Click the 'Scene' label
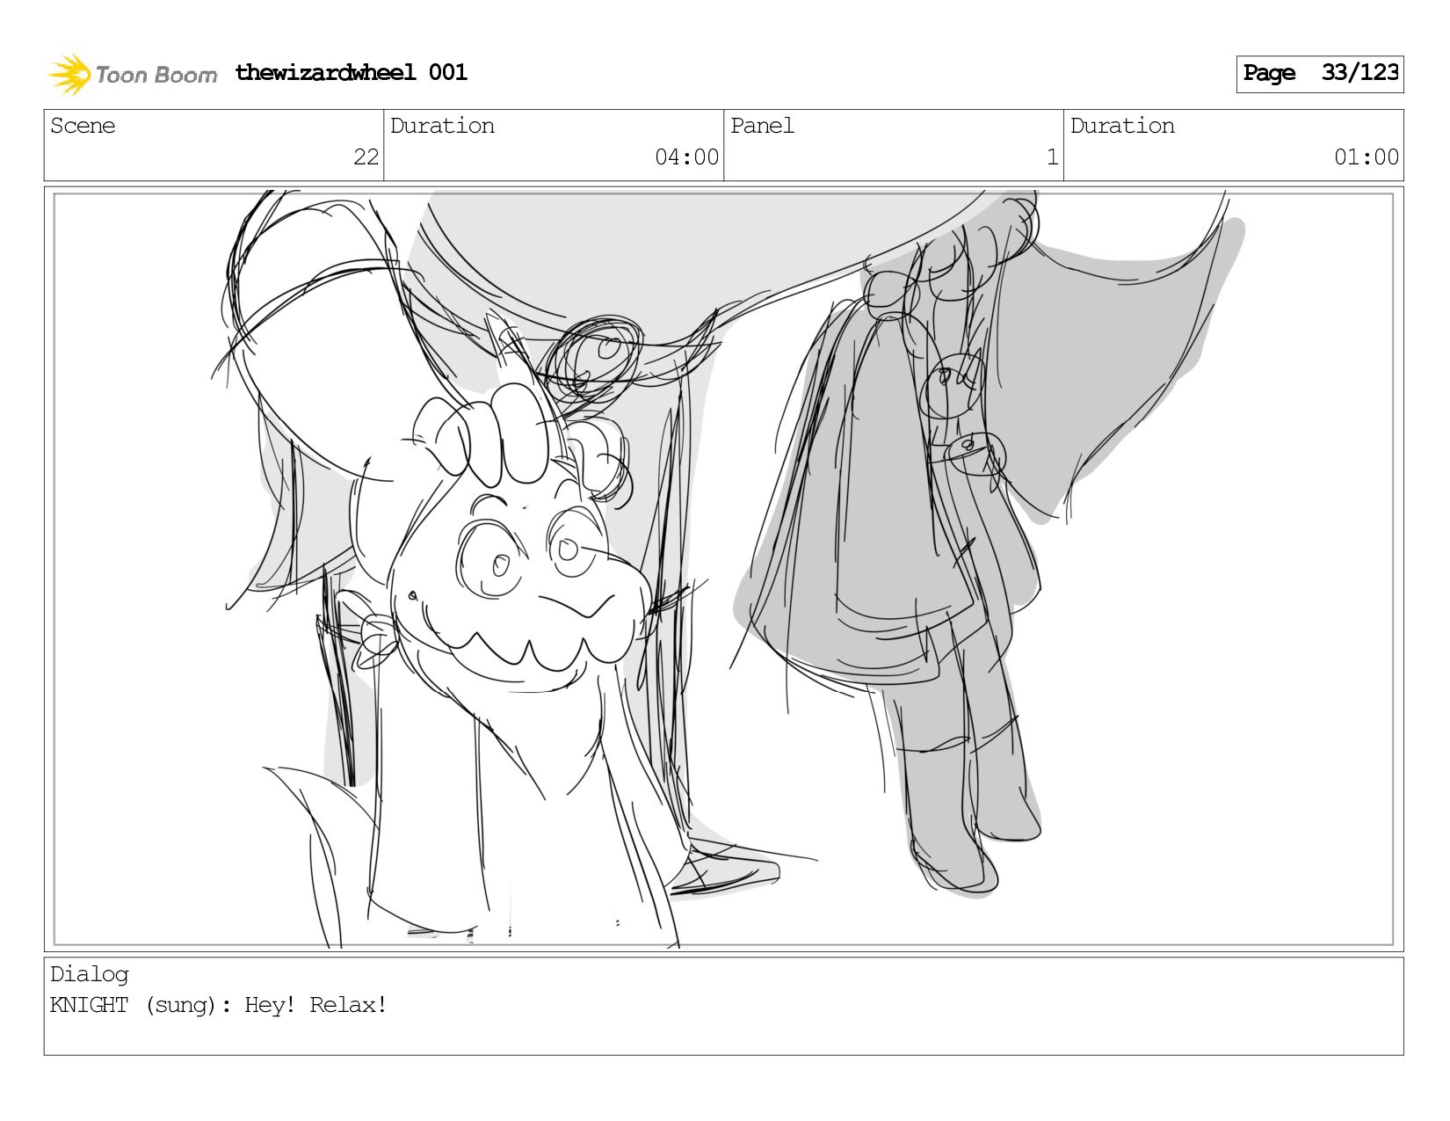1450x1121 pixels. (83, 126)
